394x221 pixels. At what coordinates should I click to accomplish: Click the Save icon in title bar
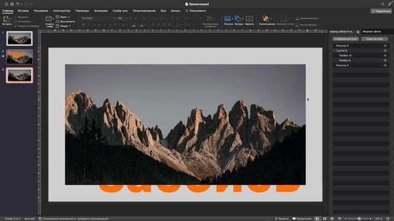12,4
